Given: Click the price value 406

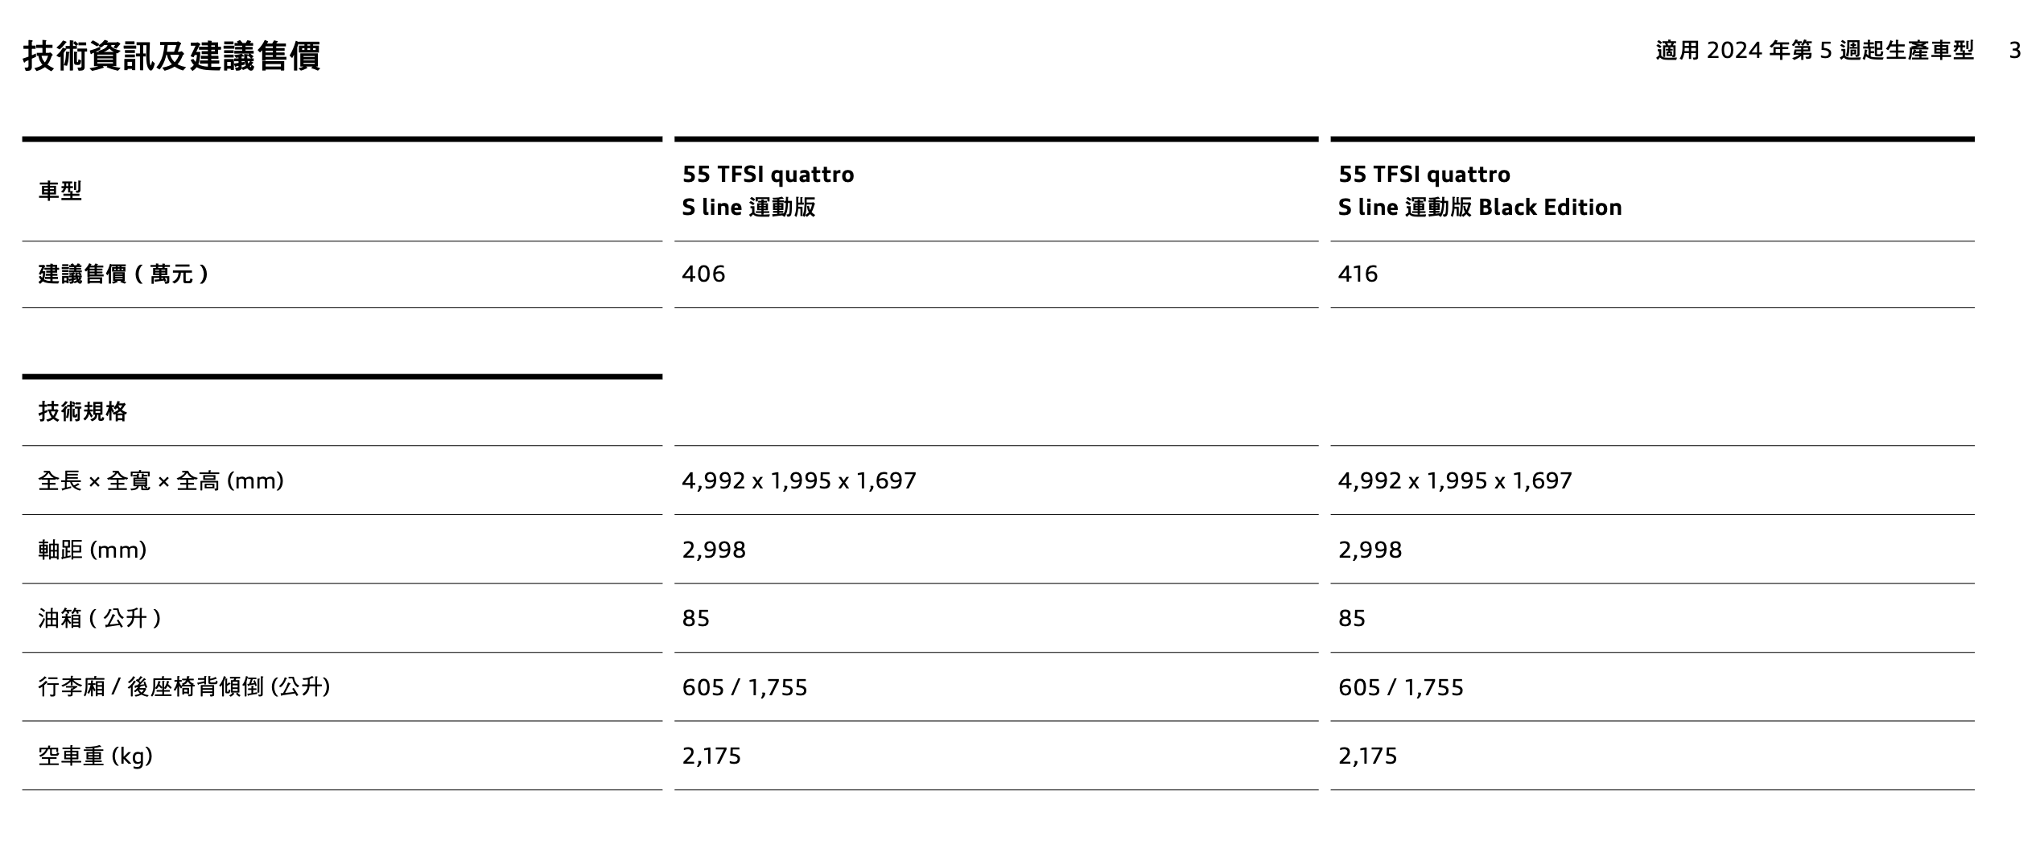Looking at the screenshot, I should 703,274.
